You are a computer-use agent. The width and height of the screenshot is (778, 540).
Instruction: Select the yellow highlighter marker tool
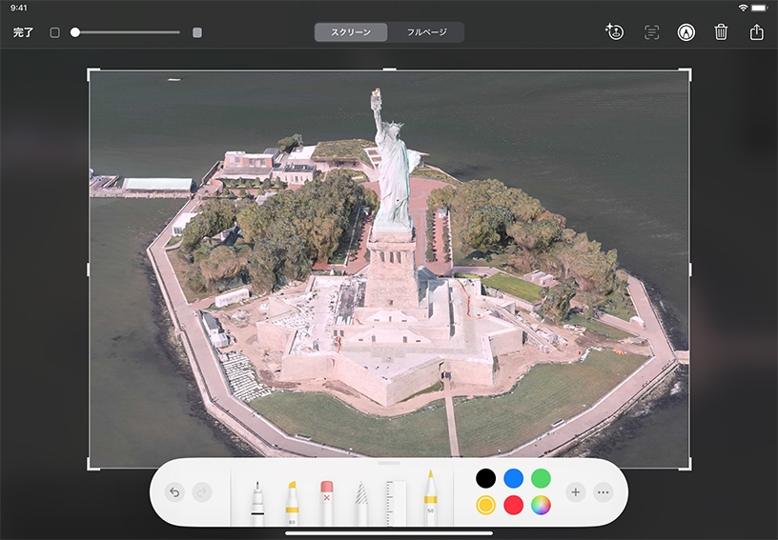coord(292,502)
